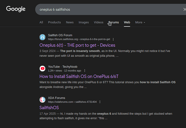This screenshot has height=128, width=186.
Task: Click the xdaforums.com URL text
Action: (72, 102)
